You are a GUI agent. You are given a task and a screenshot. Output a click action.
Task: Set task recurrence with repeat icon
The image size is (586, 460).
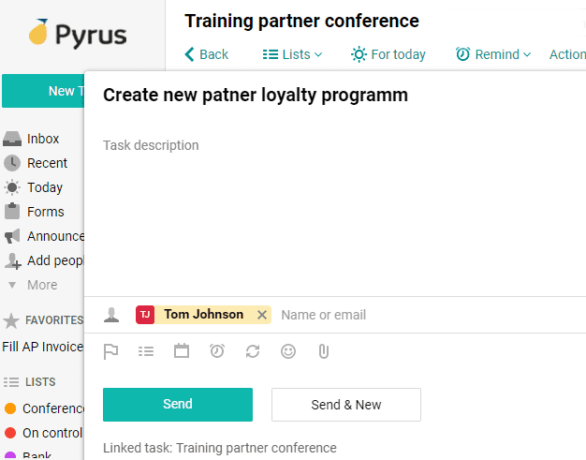coord(253,351)
